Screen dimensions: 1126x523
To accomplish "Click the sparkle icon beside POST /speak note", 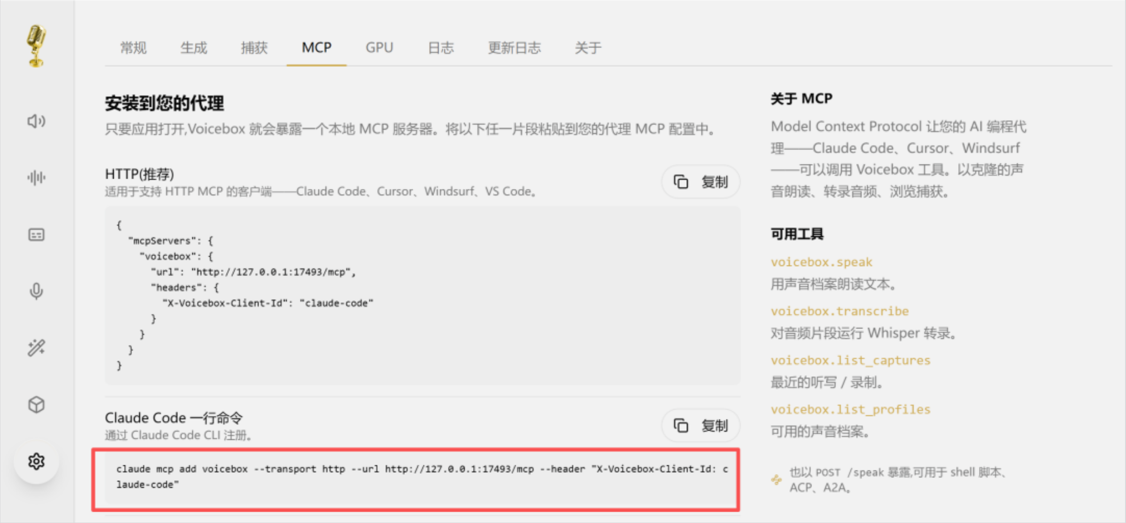I will point(776,480).
